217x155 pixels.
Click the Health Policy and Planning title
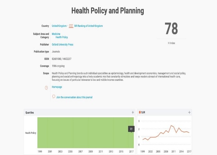click(108, 11)
